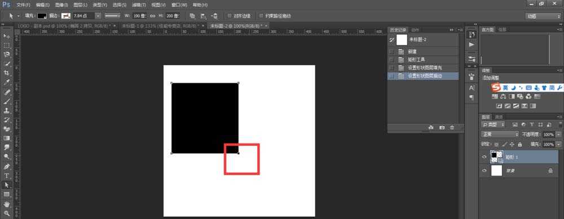Screen dimensions: 564x219
Task: Click the width W input field
Action: tap(139, 16)
